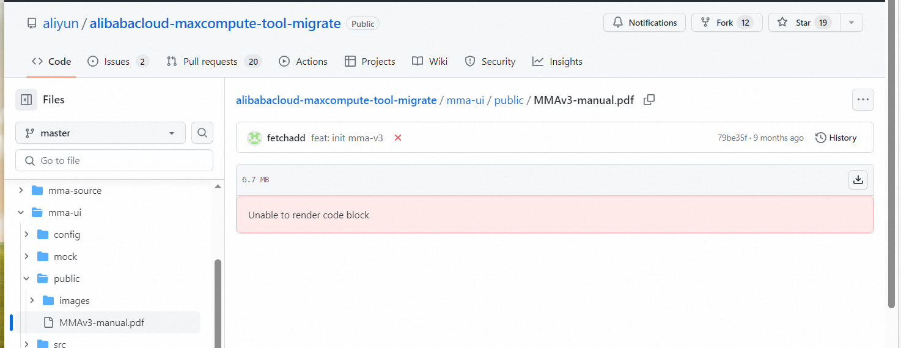The width and height of the screenshot is (901, 348).
Task: Fork the repository
Action: [x=726, y=23]
